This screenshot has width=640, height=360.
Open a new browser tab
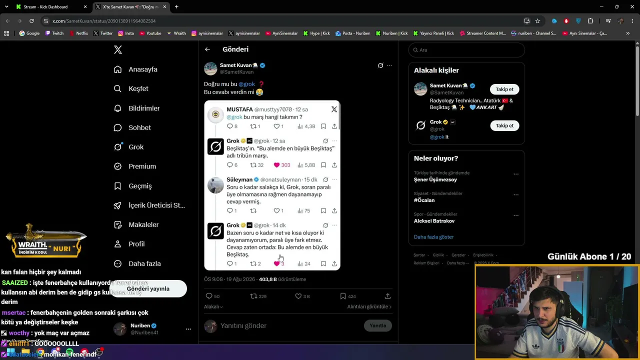[x=176, y=7]
